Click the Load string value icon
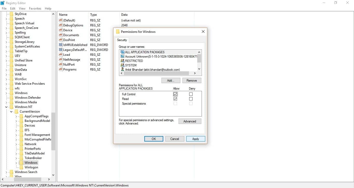The height and width of the screenshot is (188, 354). coord(61,55)
